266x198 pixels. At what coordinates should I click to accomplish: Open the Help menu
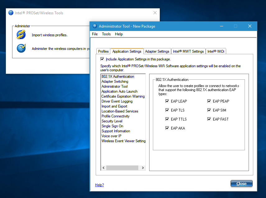tap(119, 34)
